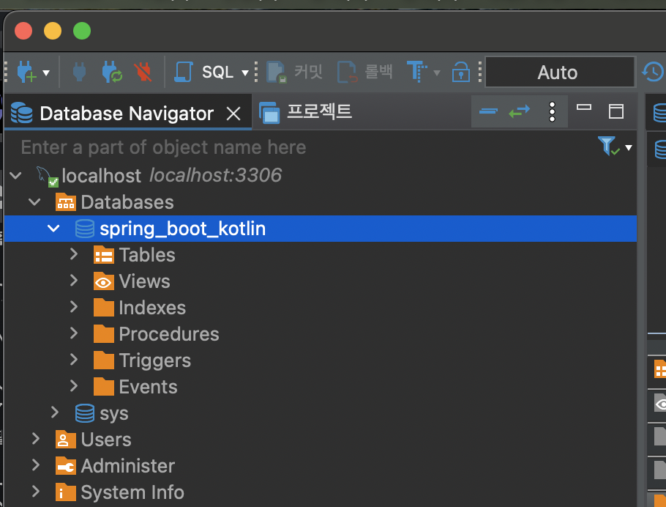Expand the Indexes folder
Image resolution: width=666 pixels, height=507 pixels.
[74, 307]
